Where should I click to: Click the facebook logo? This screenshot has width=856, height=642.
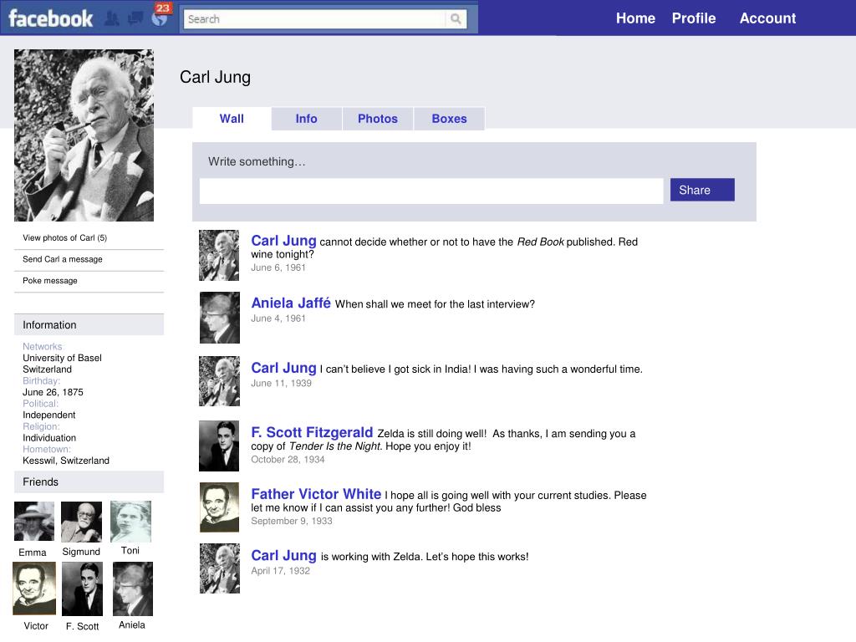pos(51,18)
